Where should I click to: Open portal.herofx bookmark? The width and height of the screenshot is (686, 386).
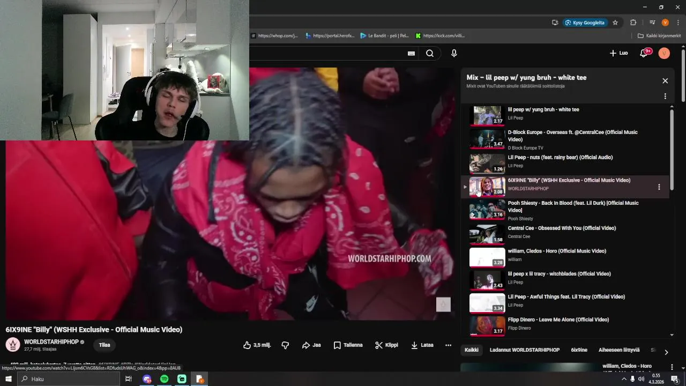click(330, 36)
